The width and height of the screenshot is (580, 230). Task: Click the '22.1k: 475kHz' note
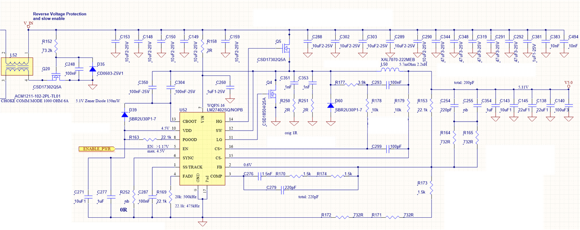click(187, 206)
